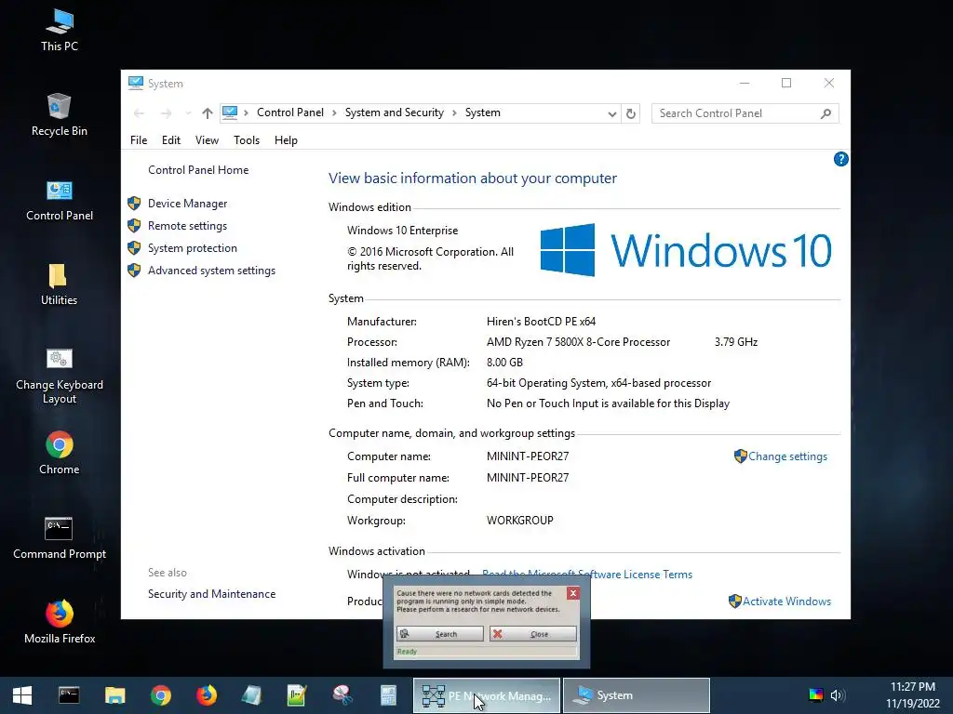Go back in the System window

[x=140, y=112]
